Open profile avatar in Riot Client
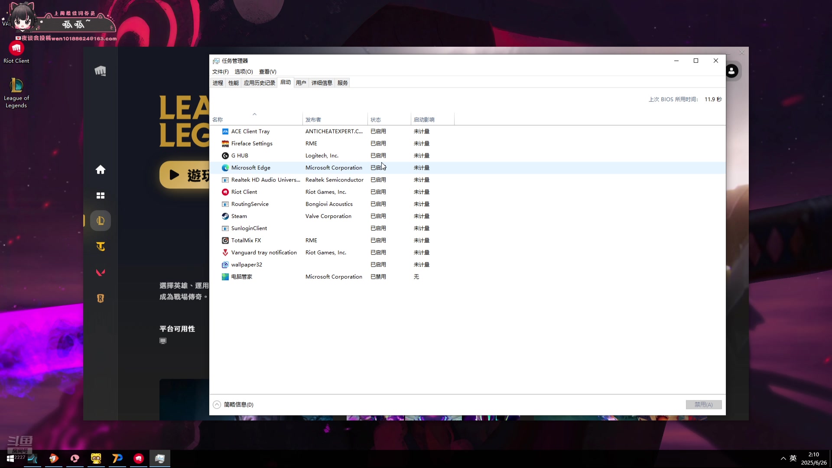Viewport: 832px width, 468px height. [x=731, y=71]
